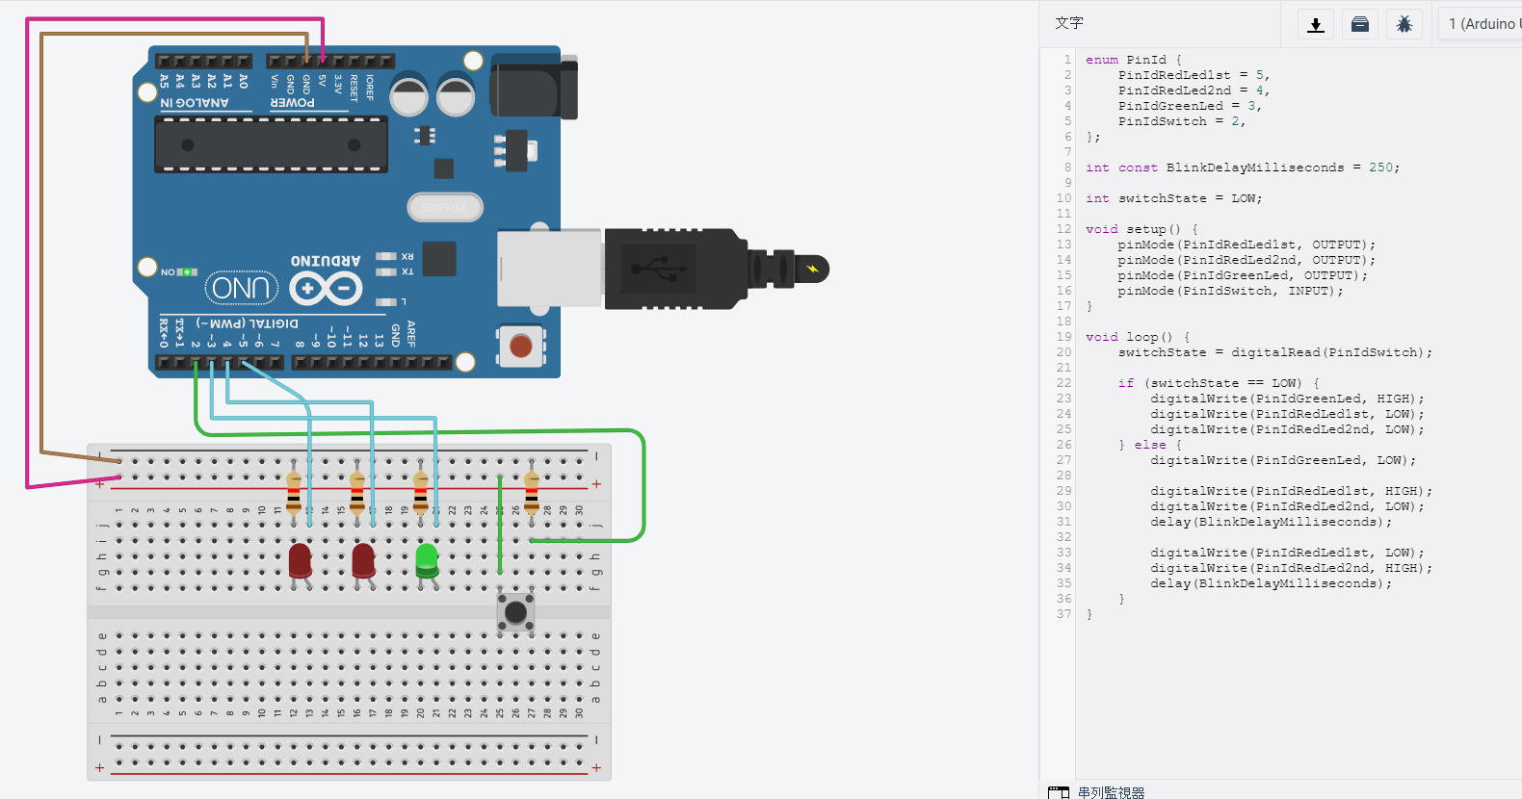The image size is (1522, 799).
Task: Click line number 22 in gutter
Action: tap(1063, 383)
